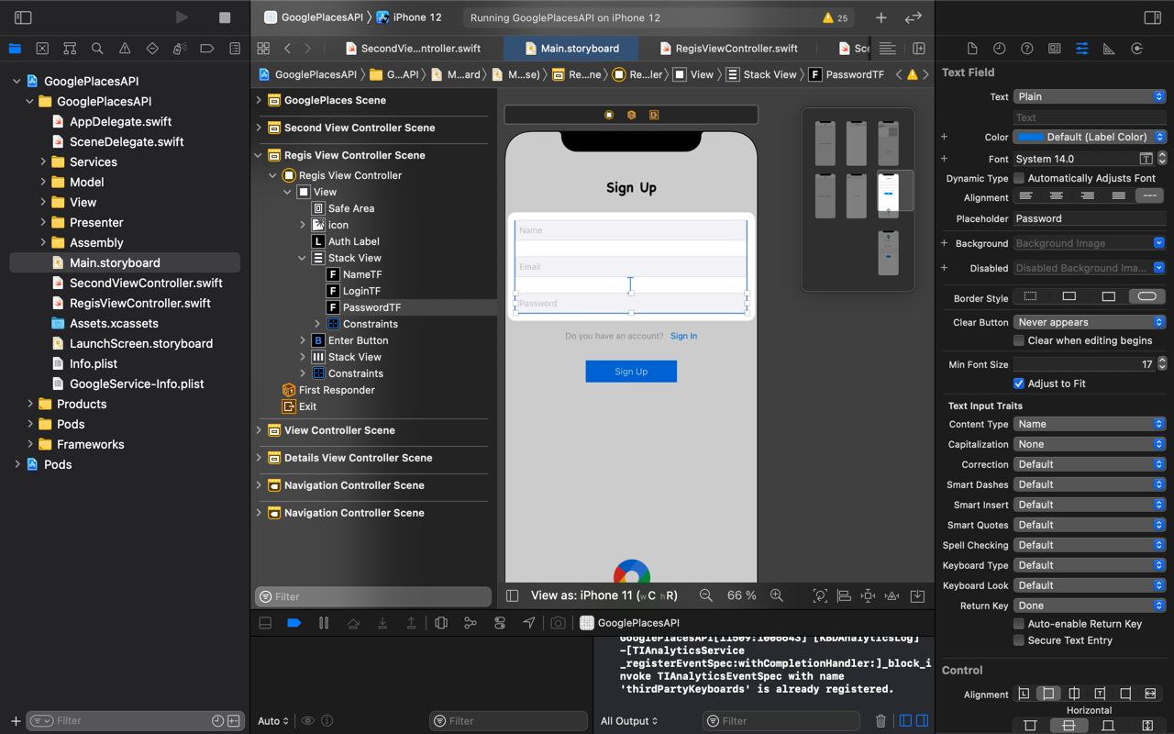
Task: Hide the inspectors sidebar
Action: [1153, 17]
